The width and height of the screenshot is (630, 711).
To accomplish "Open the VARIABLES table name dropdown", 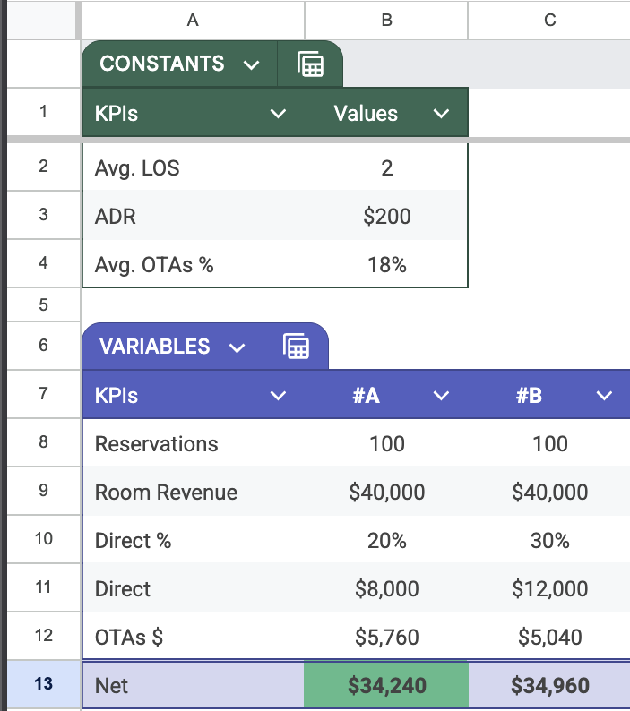I will (x=237, y=347).
